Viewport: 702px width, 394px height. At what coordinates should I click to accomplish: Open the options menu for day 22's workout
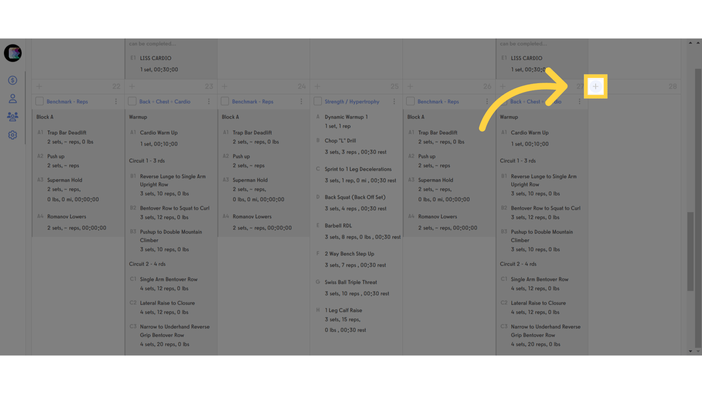click(x=116, y=102)
